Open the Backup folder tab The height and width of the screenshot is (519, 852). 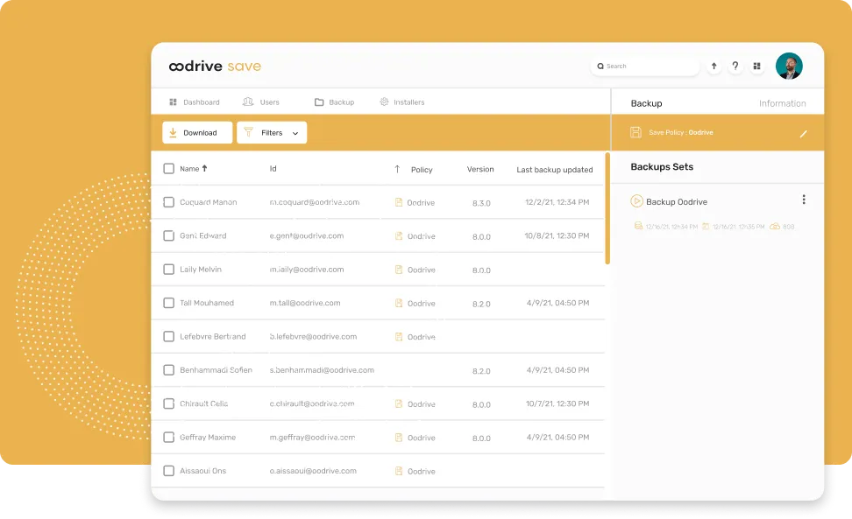(x=334, y=102)
